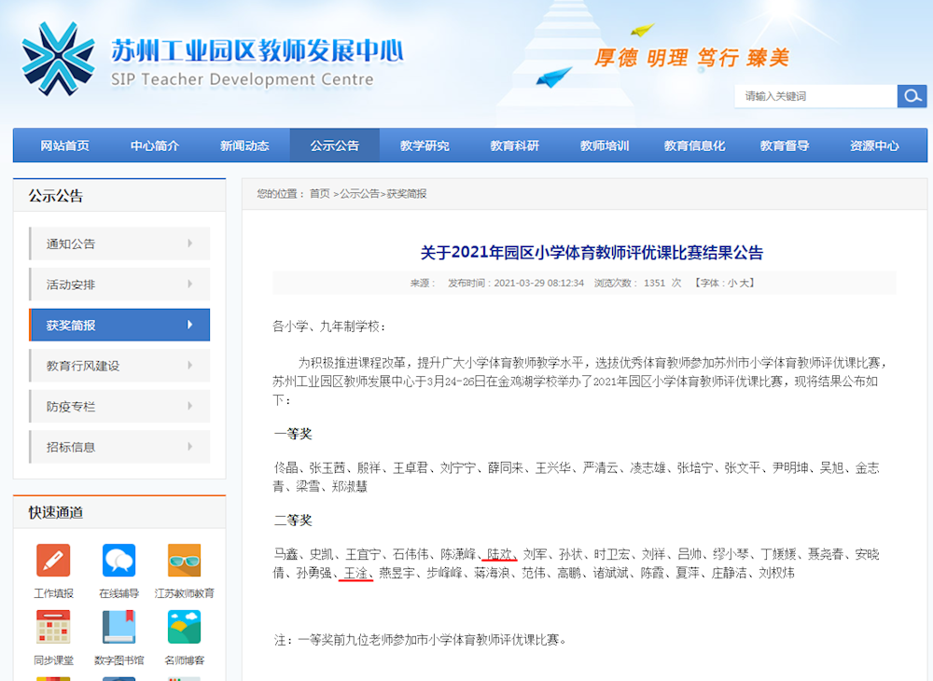The height and width of the screenshot is (681, 933).
Task: Open the 教师培训 menu item
Action: click(604, 146)
